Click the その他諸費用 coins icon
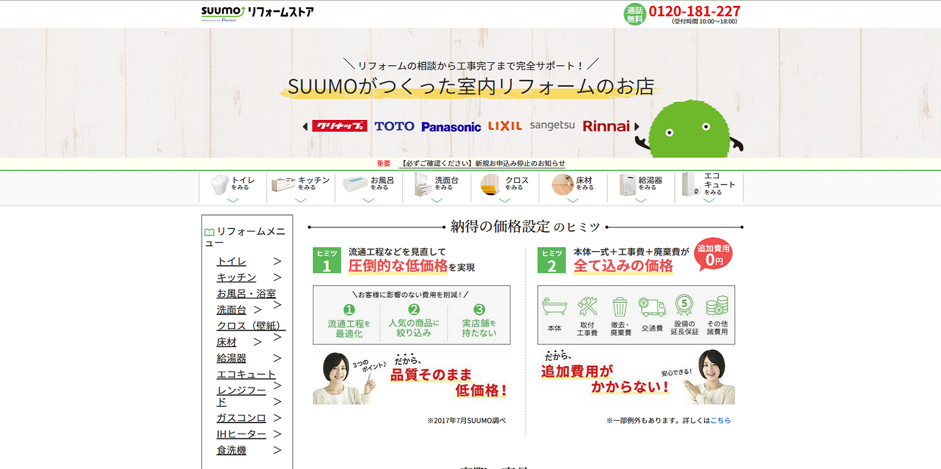This screenshot has height=469, width=941. [x=717, y=306]
